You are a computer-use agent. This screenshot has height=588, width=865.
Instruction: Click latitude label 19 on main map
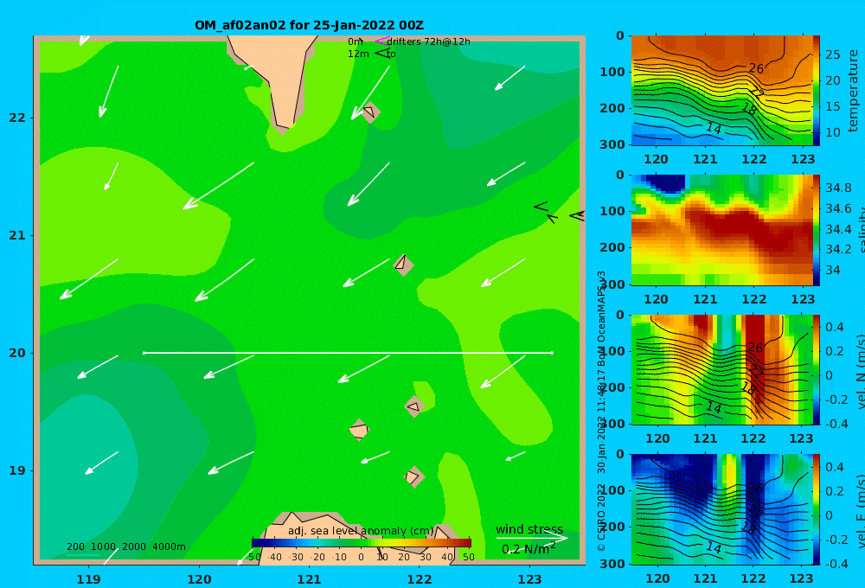coord(17,470)
